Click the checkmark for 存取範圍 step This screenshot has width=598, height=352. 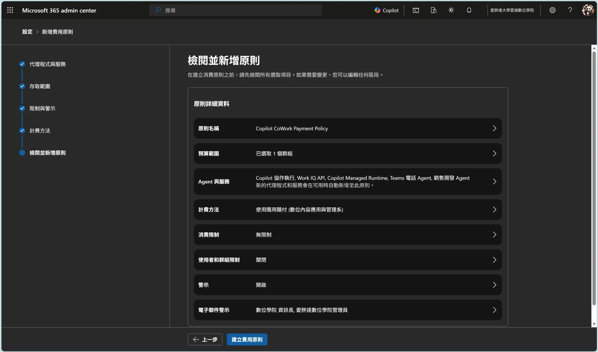[22, 86]
